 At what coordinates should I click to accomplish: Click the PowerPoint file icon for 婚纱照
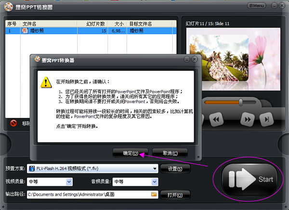coord(25,31)
